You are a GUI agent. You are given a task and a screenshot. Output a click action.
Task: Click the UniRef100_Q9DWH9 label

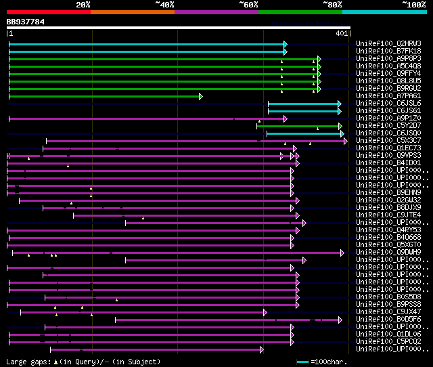[x=388, y=253]
